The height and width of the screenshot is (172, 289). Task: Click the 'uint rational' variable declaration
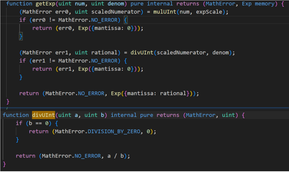[x=96, y=53]
